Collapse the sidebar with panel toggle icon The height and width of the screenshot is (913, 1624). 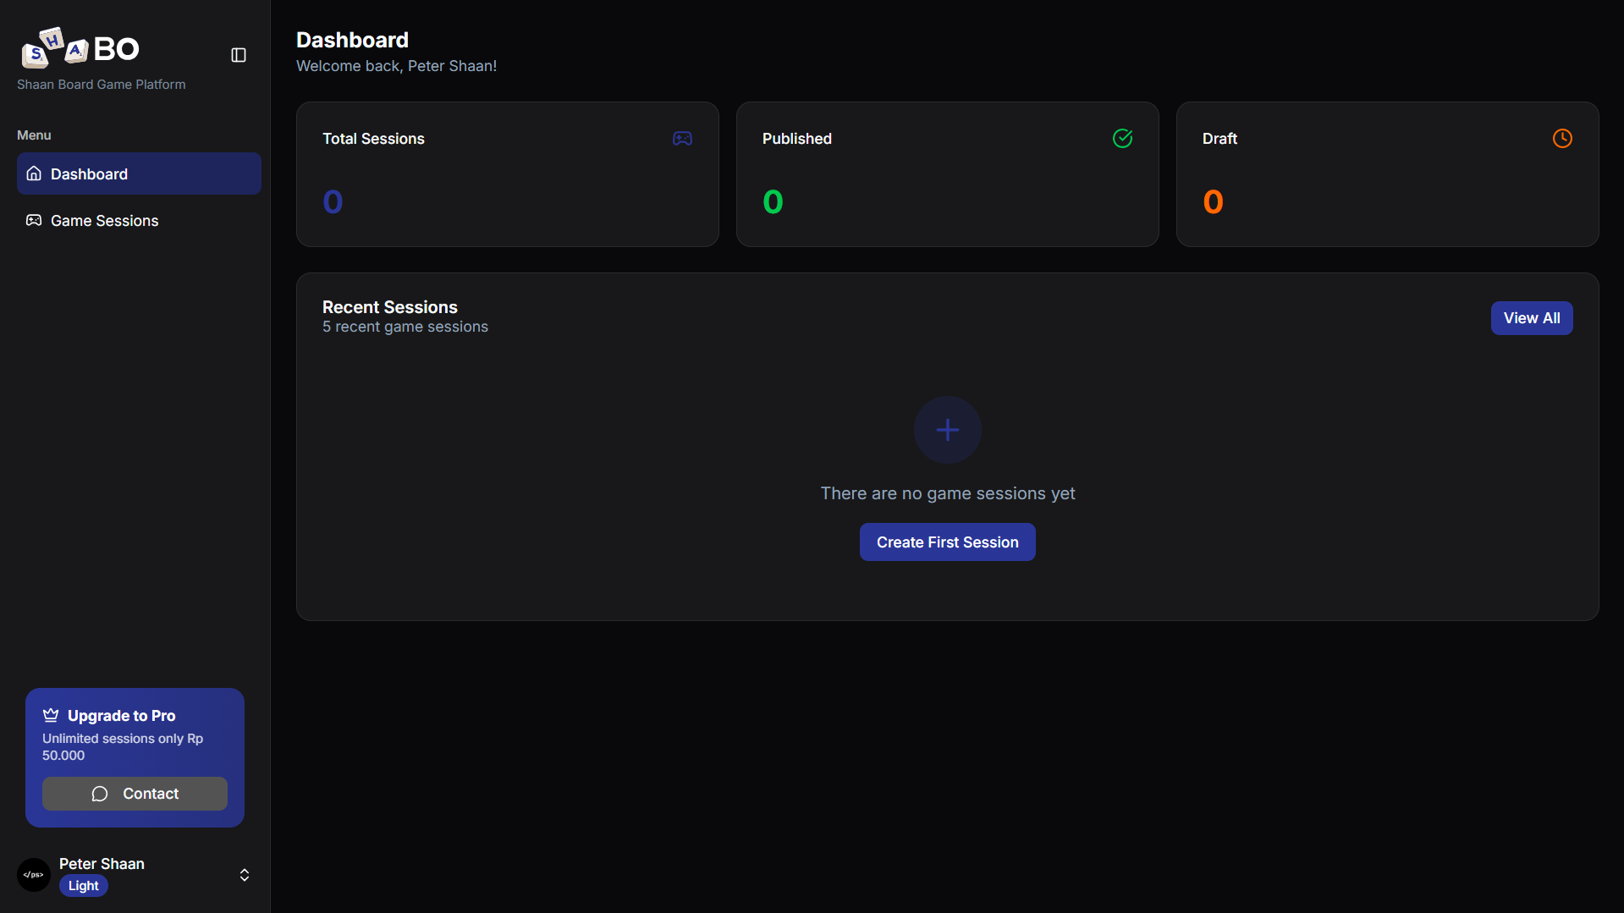point(239,55)
